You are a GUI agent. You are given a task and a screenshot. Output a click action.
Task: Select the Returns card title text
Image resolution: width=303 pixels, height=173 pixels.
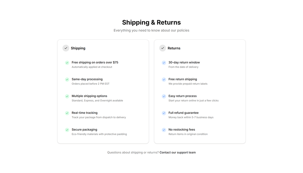174,48
